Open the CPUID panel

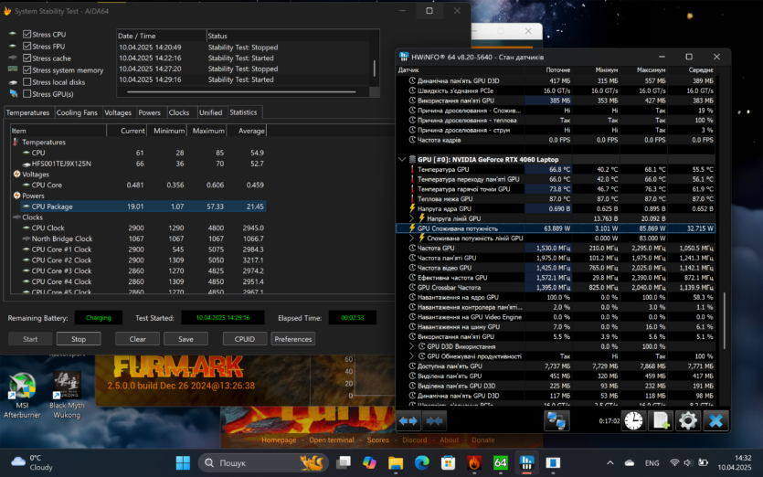(x=245, y=339)
